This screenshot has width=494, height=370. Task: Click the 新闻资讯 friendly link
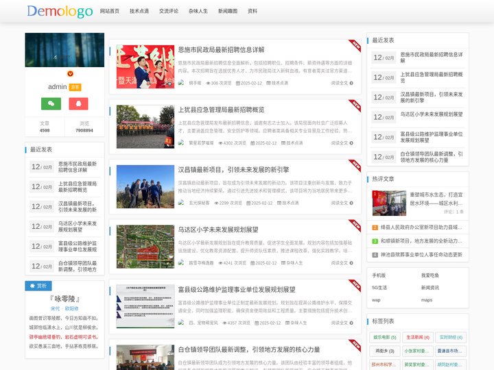tap(430, 288)
